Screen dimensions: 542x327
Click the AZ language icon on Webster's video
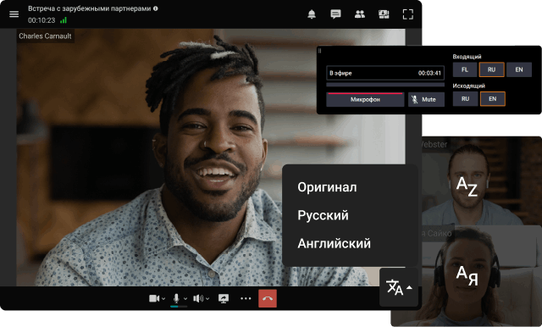click(467, 186)
